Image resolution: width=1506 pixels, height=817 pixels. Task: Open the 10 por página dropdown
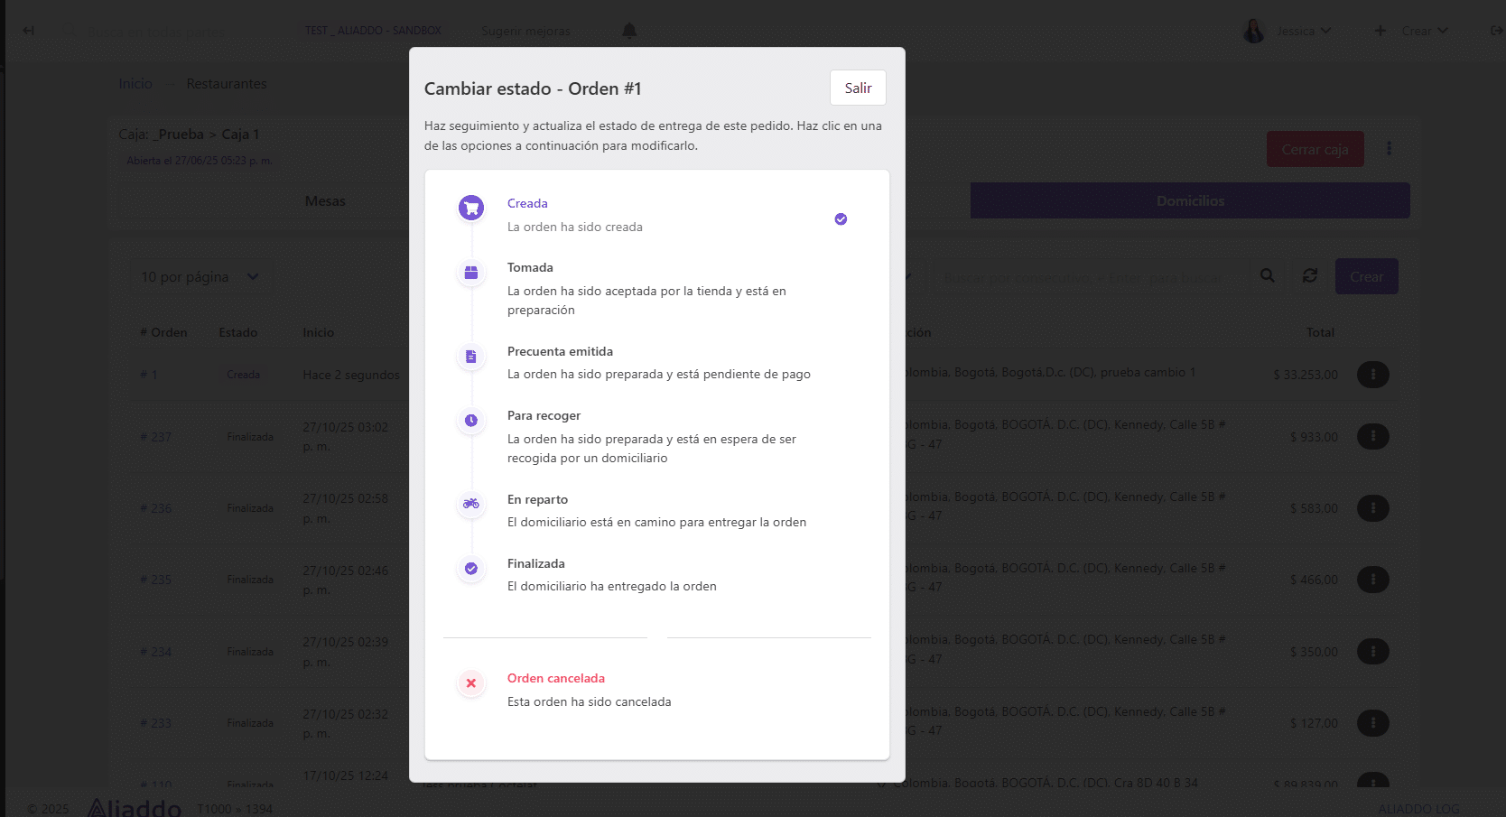coord(200,277)
